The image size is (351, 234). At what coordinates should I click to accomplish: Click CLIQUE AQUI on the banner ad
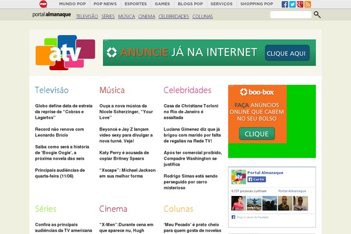[287, 53]
